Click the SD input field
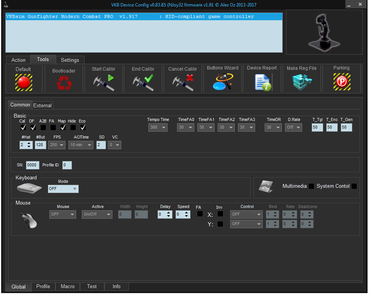 point(101,145)
